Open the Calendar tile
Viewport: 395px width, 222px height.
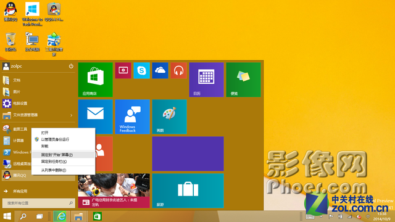tap(206, 80)
